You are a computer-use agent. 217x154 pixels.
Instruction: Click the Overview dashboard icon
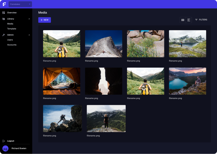coord(4,13)
